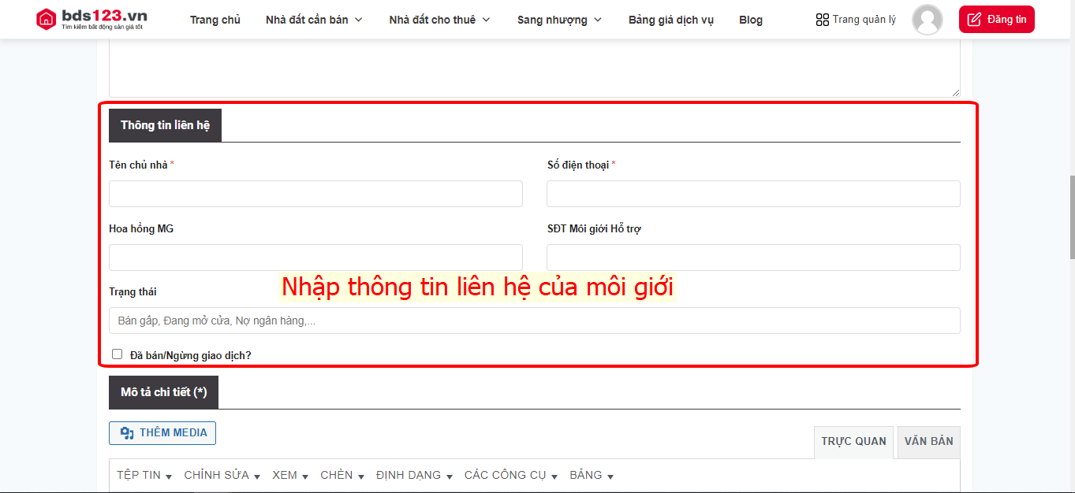The height and width of the screenshot is (493, 1075).
Task: Expand the Nhà đất cho thuê menu
Action: 439,20
